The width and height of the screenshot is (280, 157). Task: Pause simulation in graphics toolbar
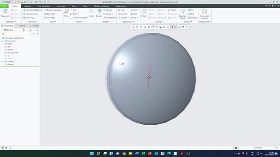pyautogui.click(x=183, y=27)
